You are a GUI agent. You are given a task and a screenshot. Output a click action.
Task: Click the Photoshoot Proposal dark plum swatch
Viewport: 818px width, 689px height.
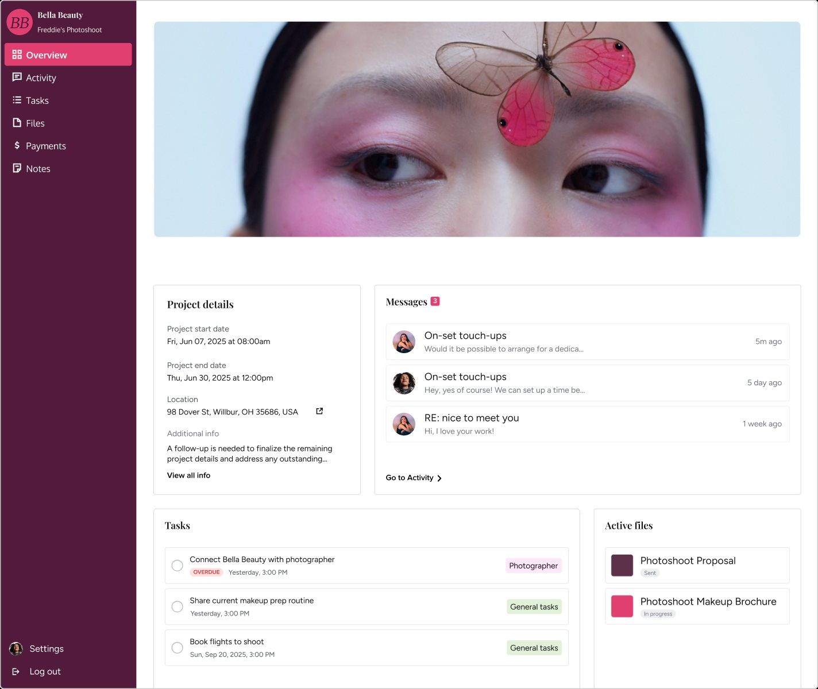coord(622,566)
